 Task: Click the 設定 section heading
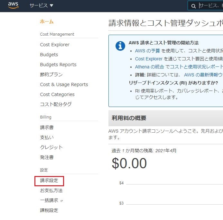coord(44,170)
